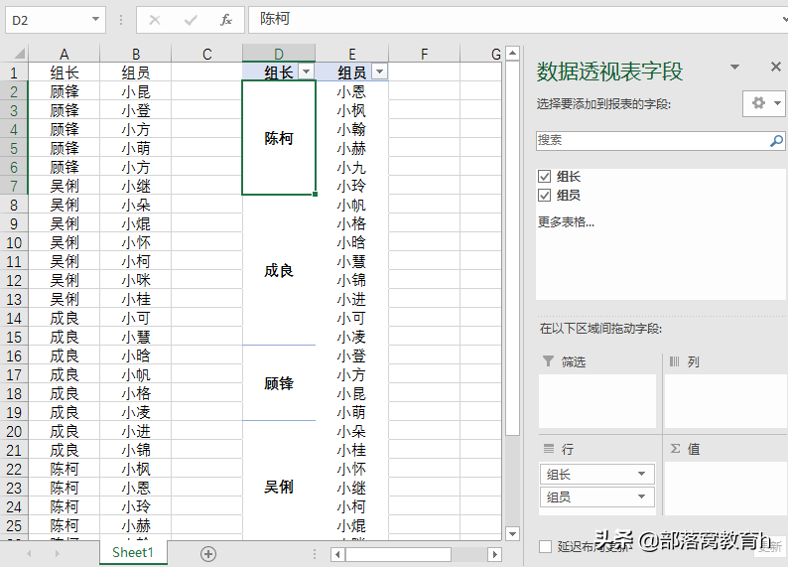Select cell B25 containing 小赫
This screenshot has width=788, height=567.
pyautogui.click(x=136, y=525)
